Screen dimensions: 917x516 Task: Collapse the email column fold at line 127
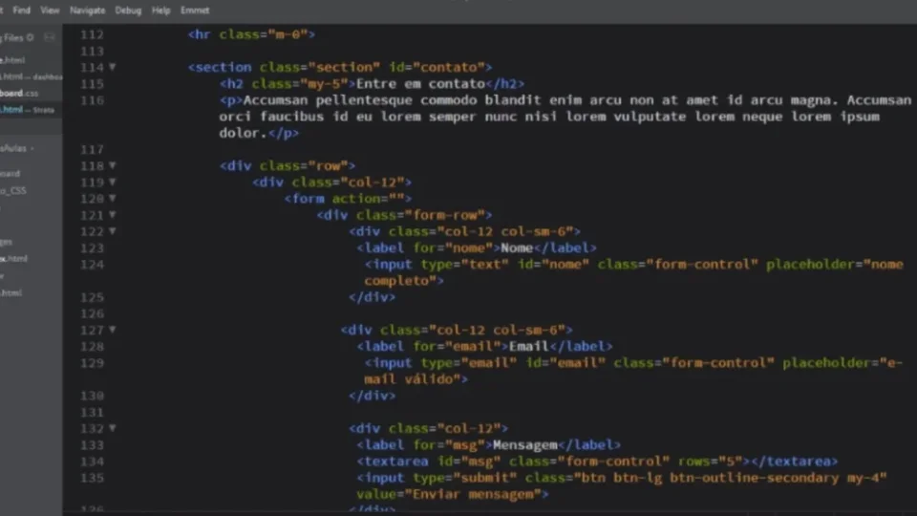pos(113,330)
